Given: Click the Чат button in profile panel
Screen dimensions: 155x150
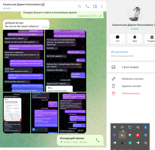Looking at the screenshot, I should 118,39.
